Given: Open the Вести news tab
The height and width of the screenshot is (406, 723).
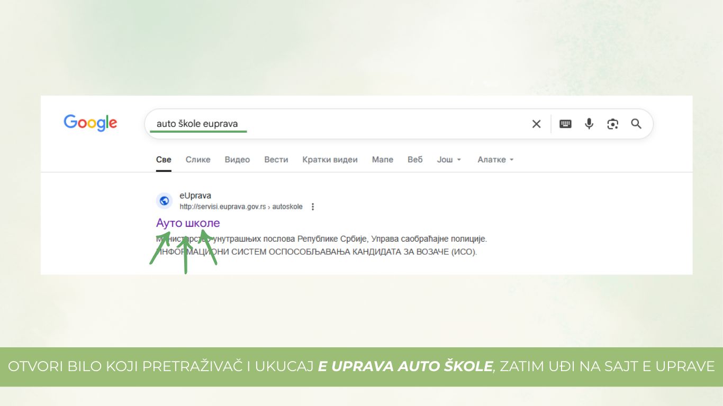Looking at the screenshot, I should [x=276, y=160].
